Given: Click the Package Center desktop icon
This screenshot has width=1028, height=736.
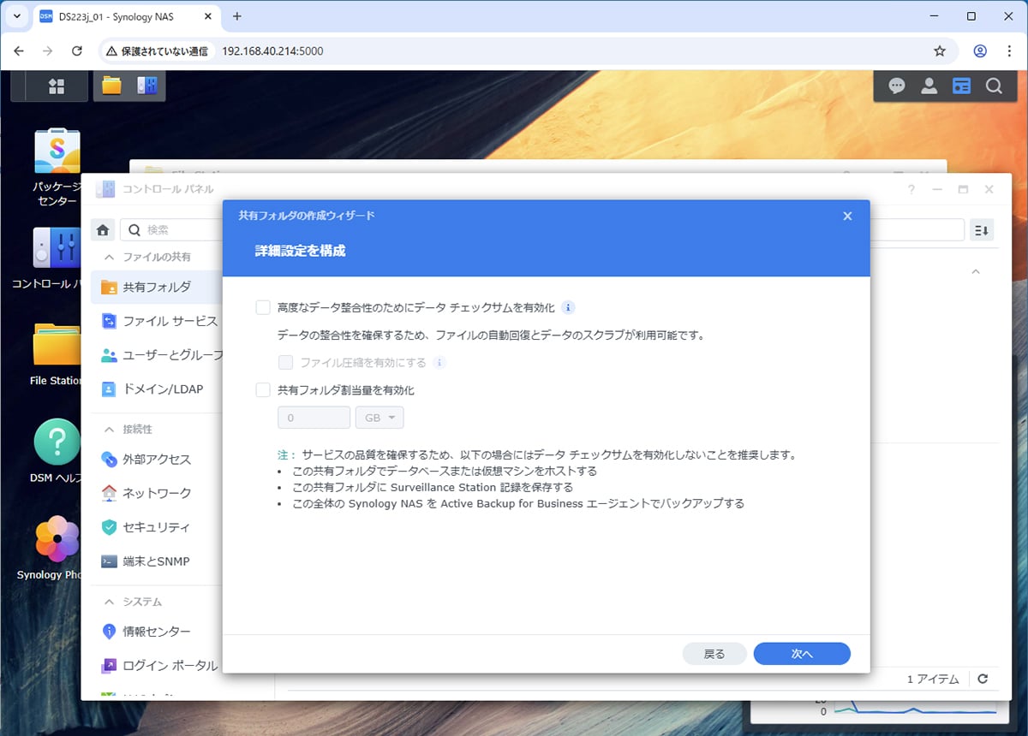Looking at the screenshot, I should coord(57,151).
